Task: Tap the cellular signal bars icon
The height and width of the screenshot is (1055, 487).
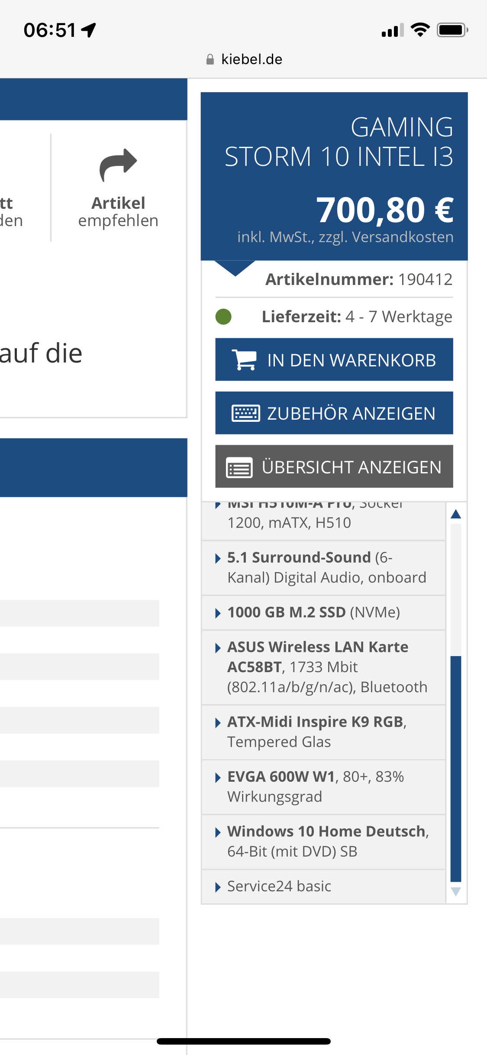Action: tap(393, 30)
